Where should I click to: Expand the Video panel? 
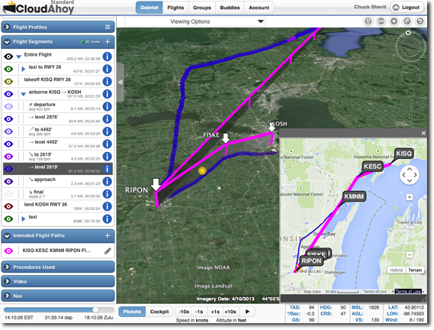7,281
